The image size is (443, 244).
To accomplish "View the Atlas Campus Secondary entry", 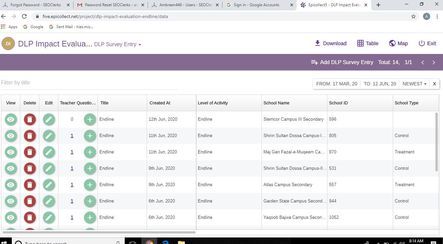I will coord(11,185).
